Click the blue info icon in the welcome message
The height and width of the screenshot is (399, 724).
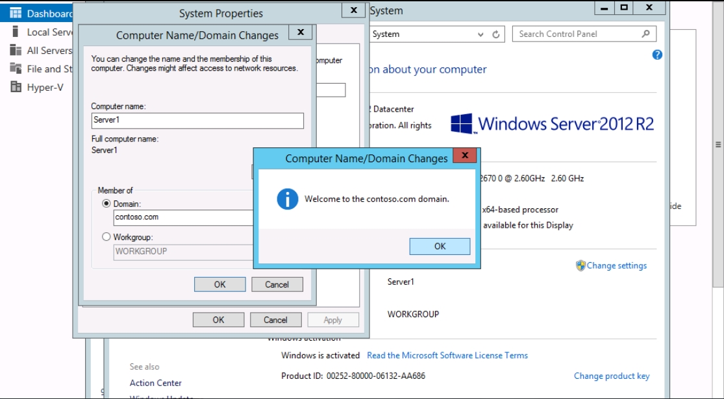click(x=287, y=199)
